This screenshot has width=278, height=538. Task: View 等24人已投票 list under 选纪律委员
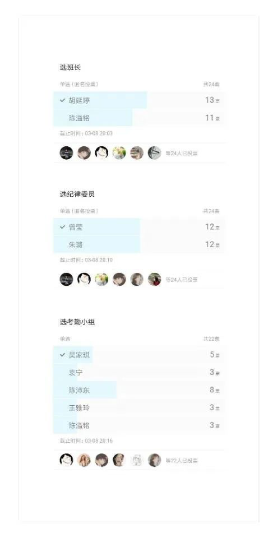coord(182,280)
